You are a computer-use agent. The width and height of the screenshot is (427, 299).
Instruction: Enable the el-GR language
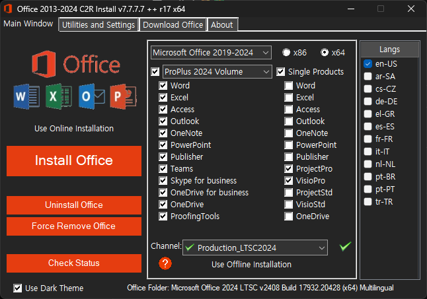click(368, 114)
